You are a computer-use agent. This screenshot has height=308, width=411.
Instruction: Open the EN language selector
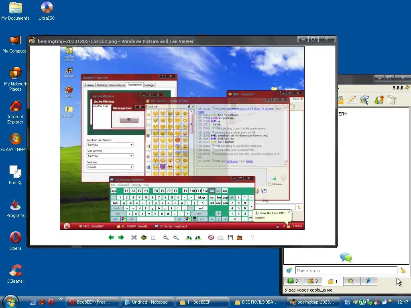(347, 302)
